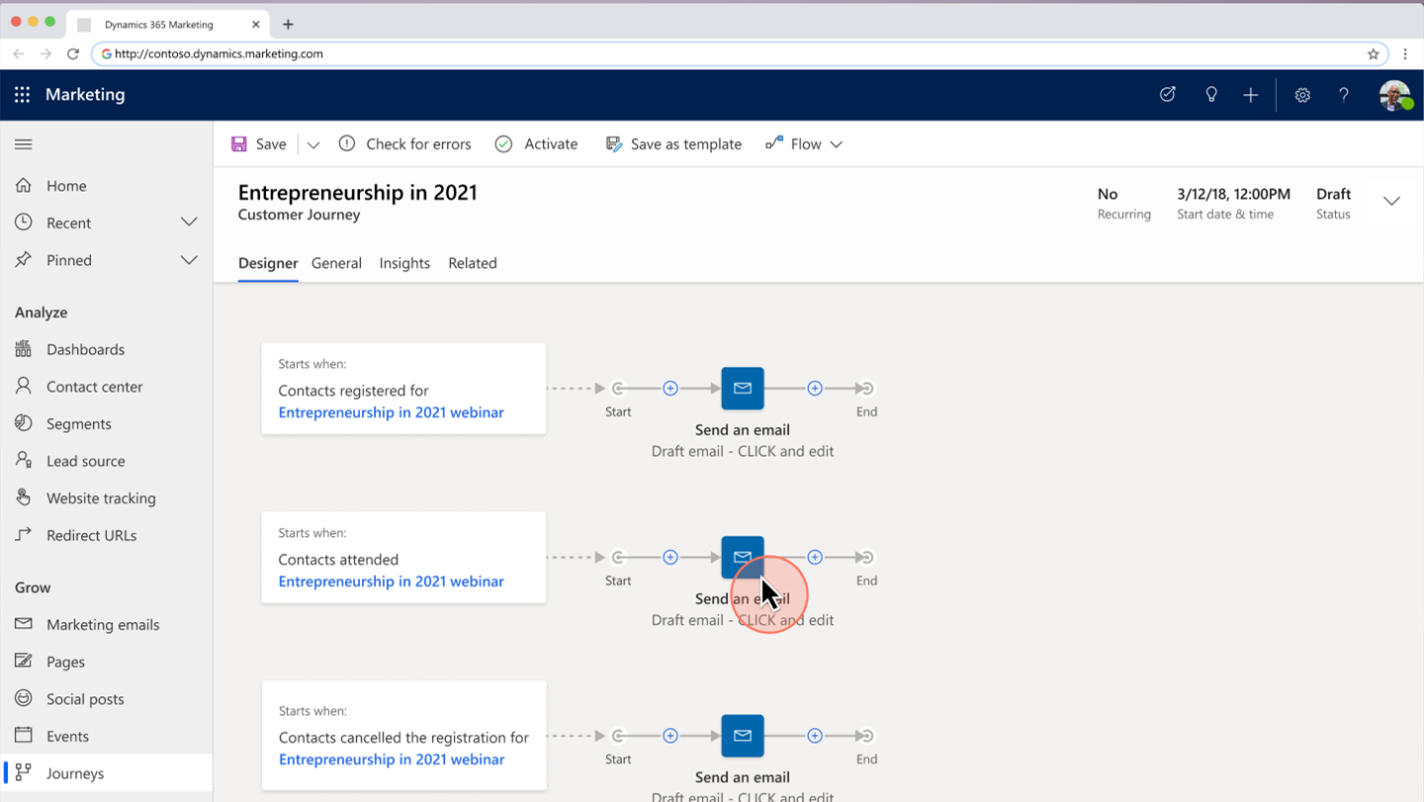Open Marketing emails in the Grow section
This screenshot has width=1424, height=802.
[102, 624]
